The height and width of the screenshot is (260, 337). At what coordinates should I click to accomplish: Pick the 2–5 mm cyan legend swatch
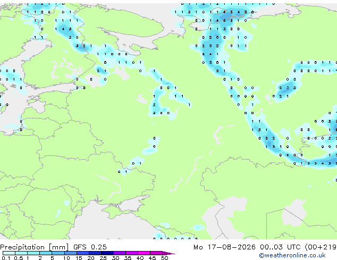46,253
